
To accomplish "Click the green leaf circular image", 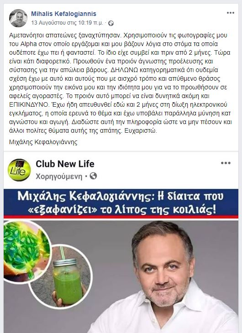I will 27,252.
